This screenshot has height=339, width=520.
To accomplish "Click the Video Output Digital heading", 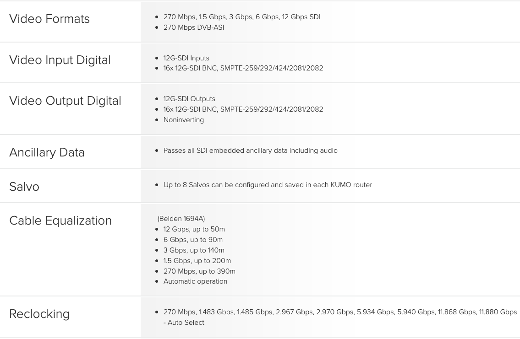I will point(66,101).
